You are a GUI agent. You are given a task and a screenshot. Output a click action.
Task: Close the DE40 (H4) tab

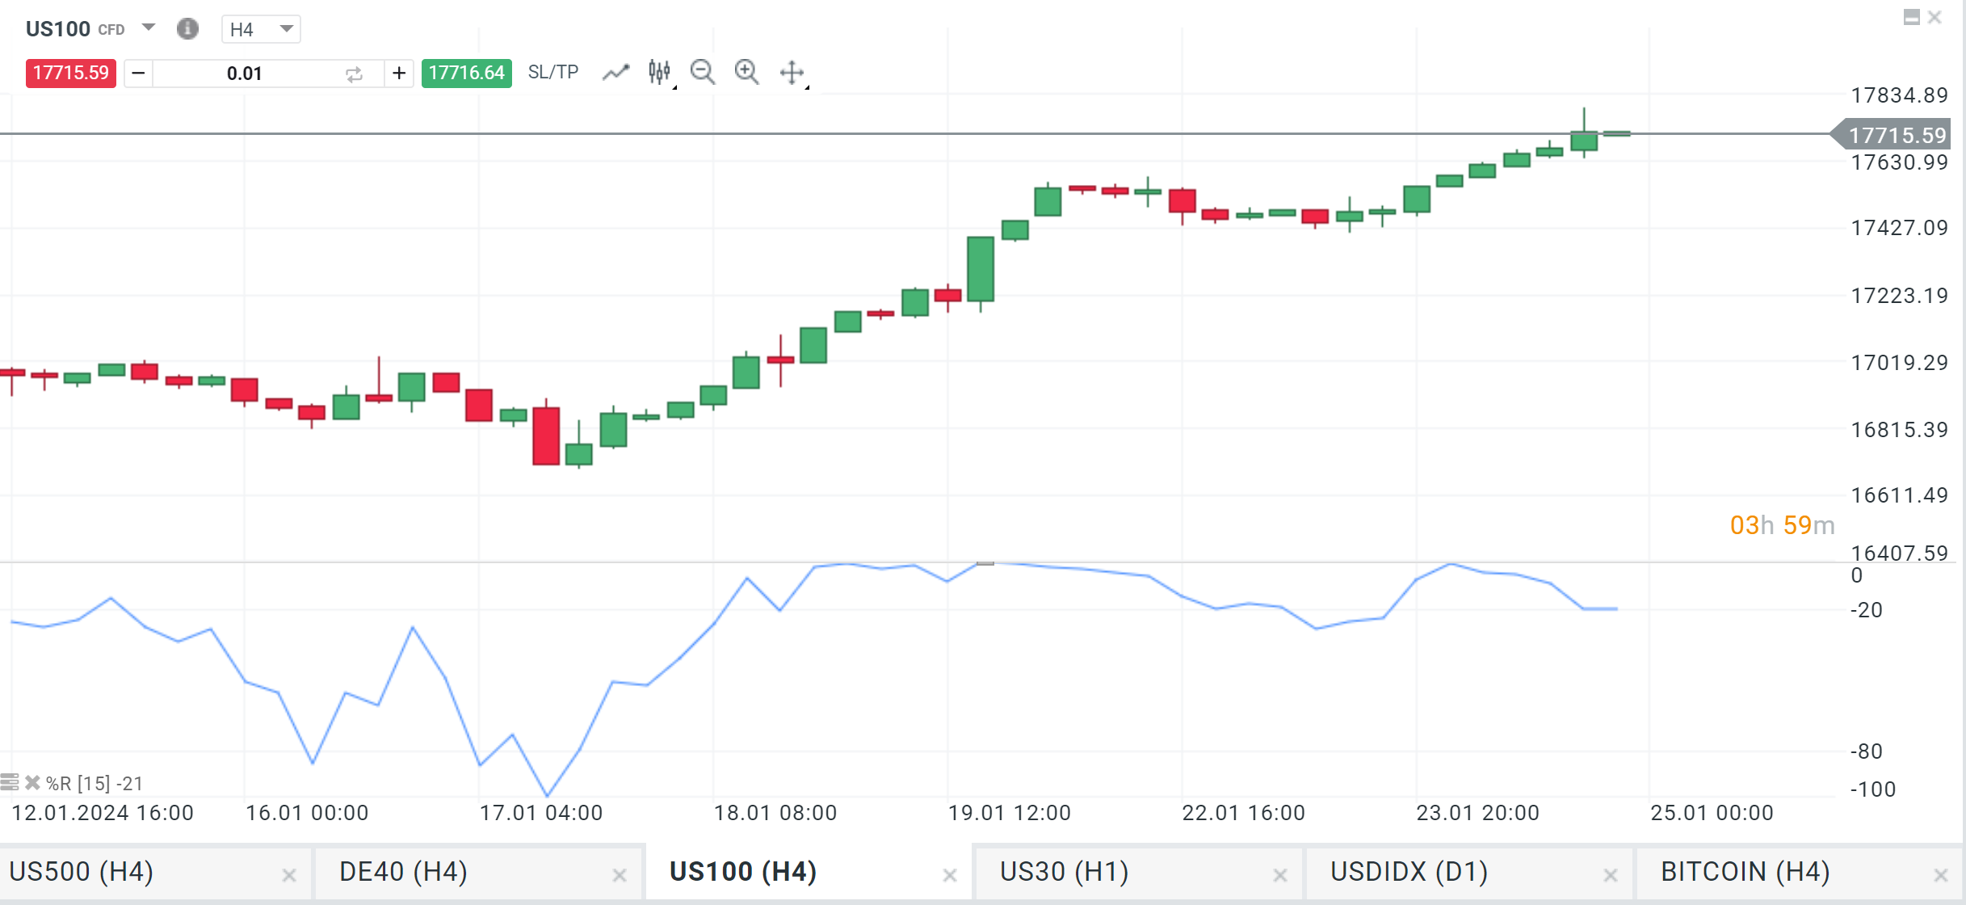pyautogui.click(x=620, y=875)
